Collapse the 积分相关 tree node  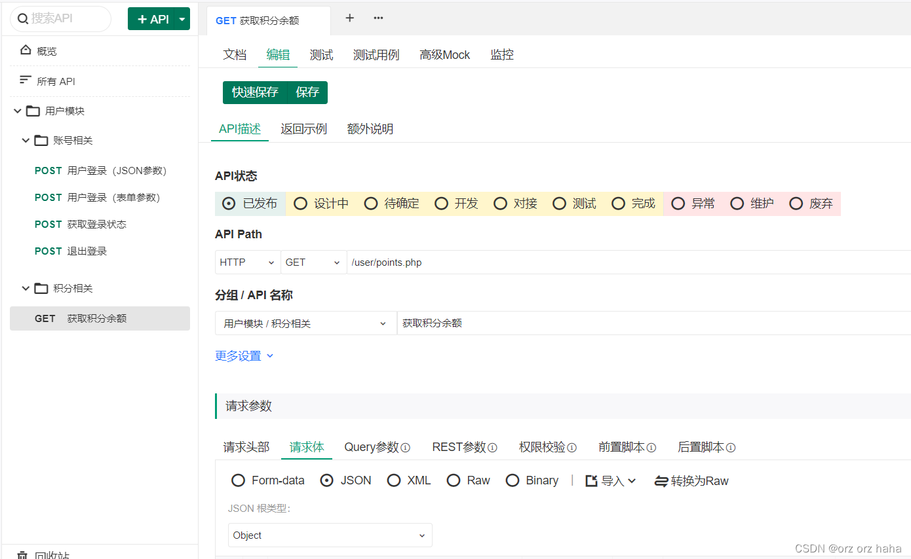coord(26,289)
